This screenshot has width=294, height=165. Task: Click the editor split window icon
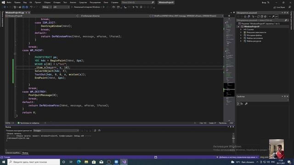pyautogui.click(x=229, y=16)
